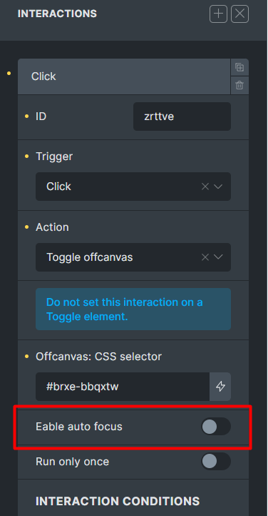This screenshot has width=268, height=516.
Task: Add a new interaction with plus icon
Action: (218, 14)
